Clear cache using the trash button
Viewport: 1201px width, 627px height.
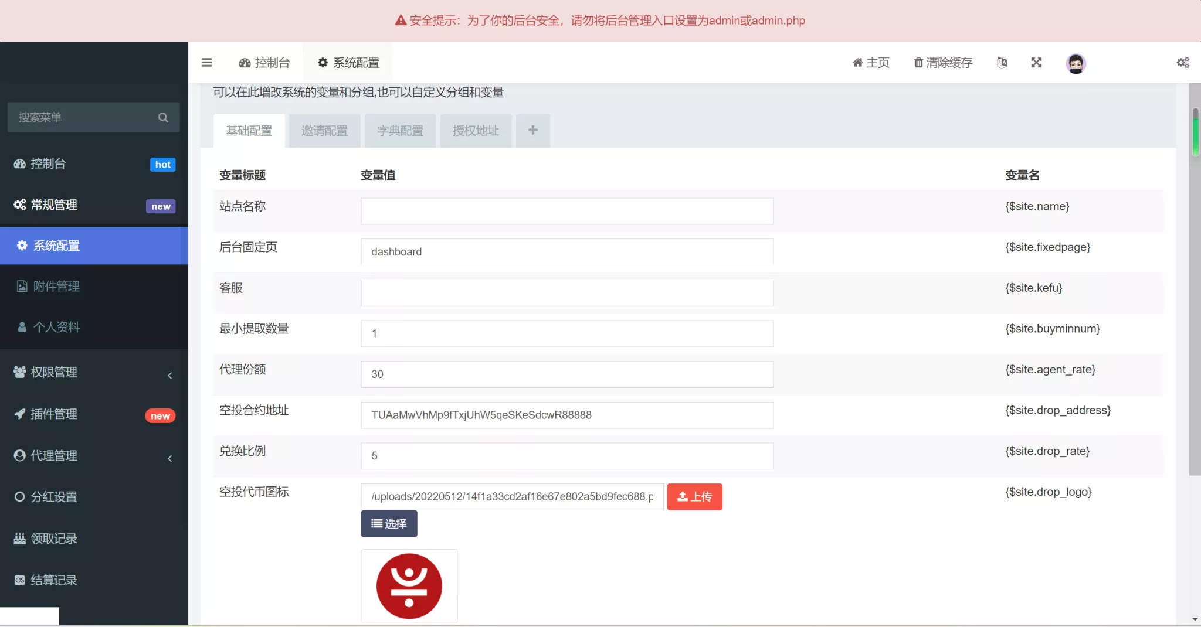[x=943, y=63]
